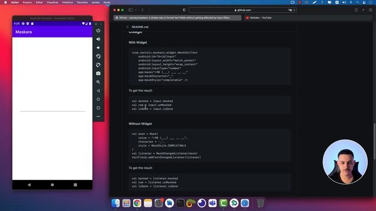Show Safari tab overview
The height and width of the screenshot is (211, 376).
[371, 10]
